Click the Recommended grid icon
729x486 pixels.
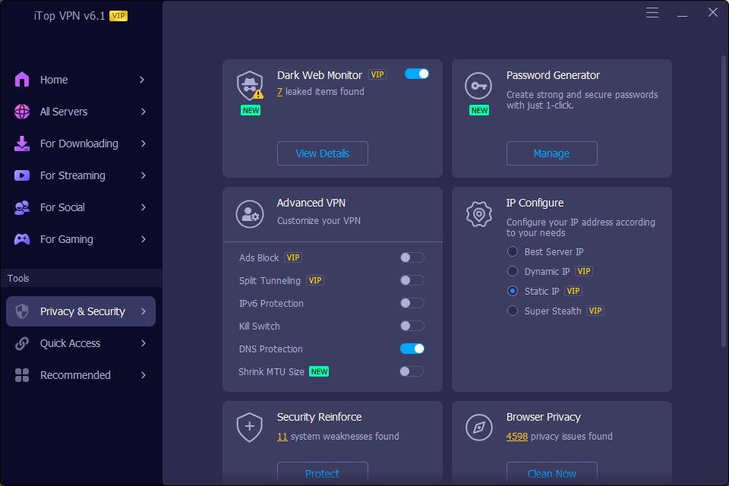coord(22,375)
